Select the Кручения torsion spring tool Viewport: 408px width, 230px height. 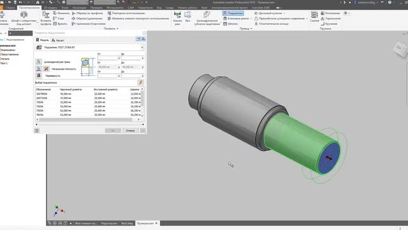(x=329, y=24)
